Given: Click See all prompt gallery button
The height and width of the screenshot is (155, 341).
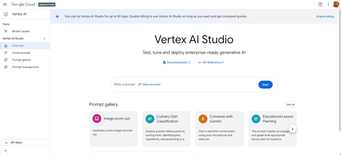Looking at the screenshot, I should pos(290,105).
